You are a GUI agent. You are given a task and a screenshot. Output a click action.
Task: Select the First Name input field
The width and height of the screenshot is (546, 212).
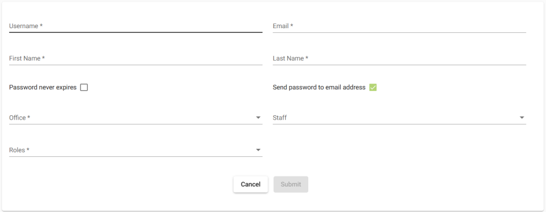136,58
